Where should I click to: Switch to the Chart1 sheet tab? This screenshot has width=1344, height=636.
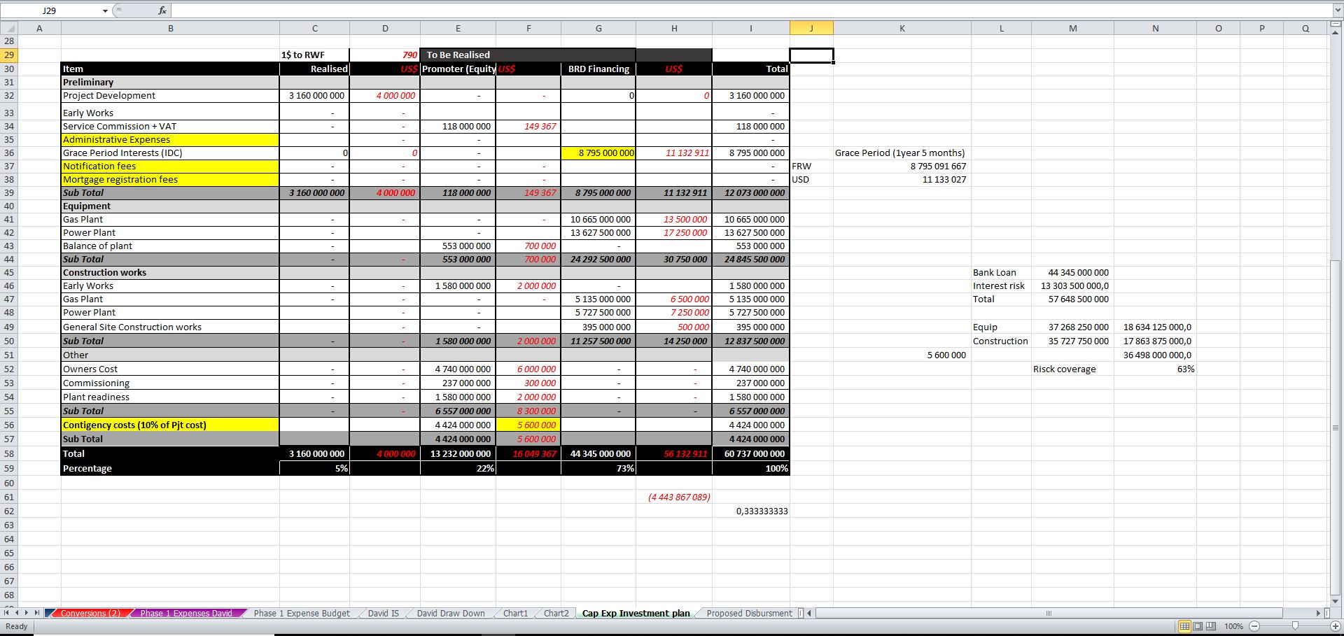(x=515, y=613)
